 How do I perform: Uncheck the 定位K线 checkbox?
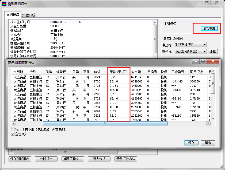pos(13,134)
